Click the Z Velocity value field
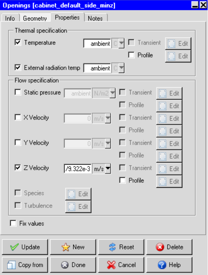 [78, 169]
